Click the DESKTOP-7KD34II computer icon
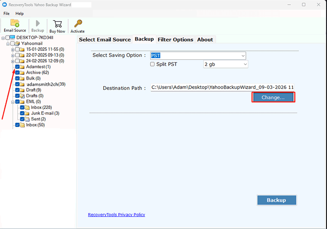 point(13,37)
